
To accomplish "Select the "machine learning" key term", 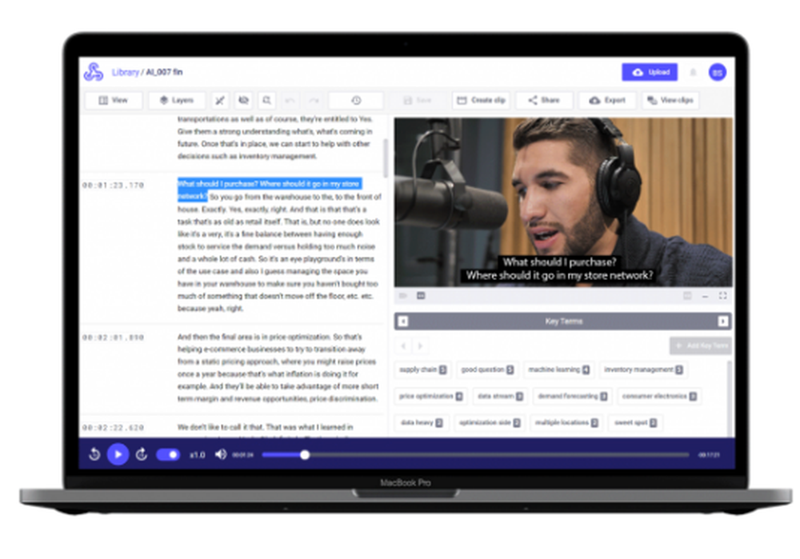I will click(x=558, y=369).
